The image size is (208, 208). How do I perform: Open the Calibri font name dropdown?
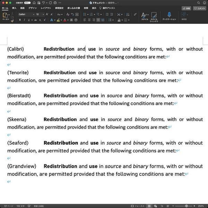coord(26,14)
